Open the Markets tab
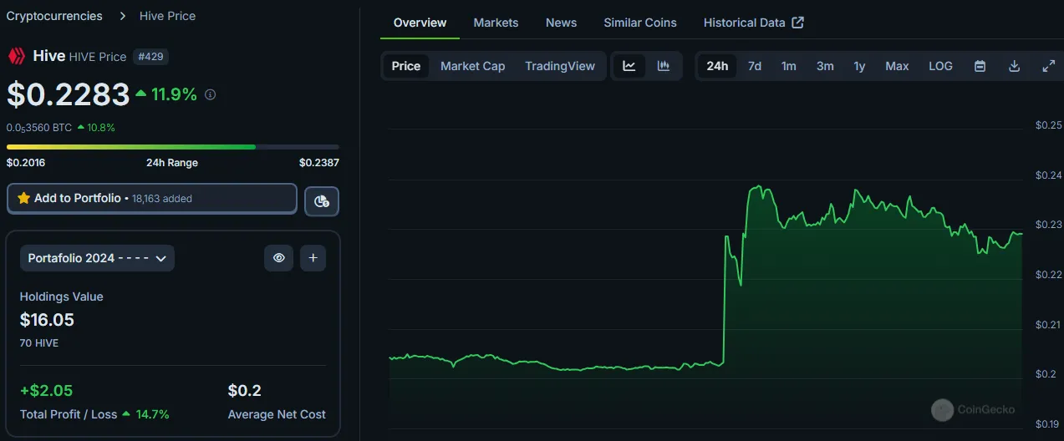Screen dimensions: 1064x441 coord(496,23)
